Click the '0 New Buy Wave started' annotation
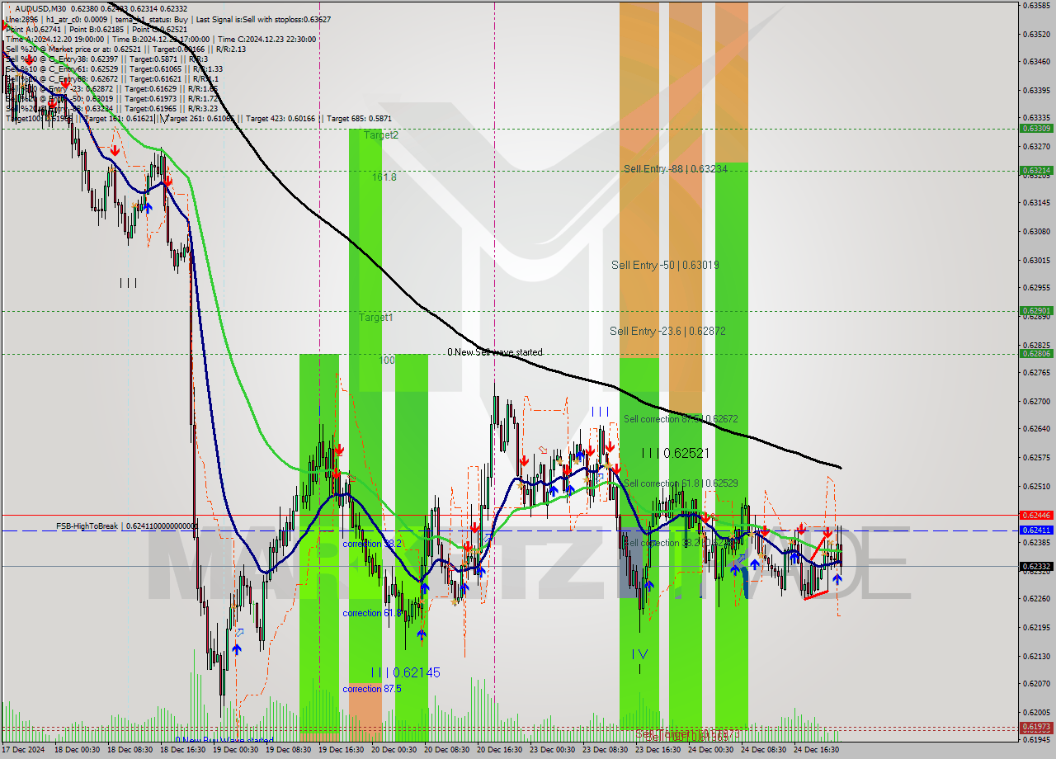The width and height of the screenshot is (1056, 759). (224, 740)
